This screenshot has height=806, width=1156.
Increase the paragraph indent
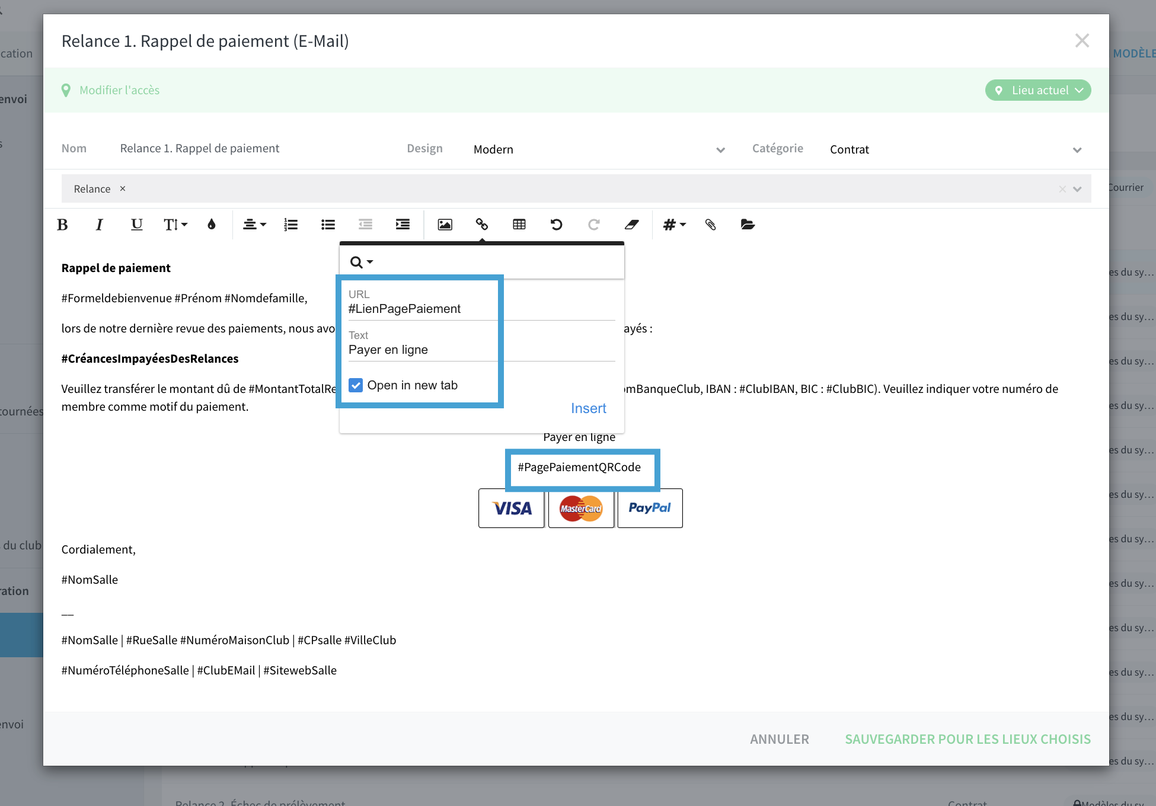pyautogui.click(x=403, y=225)
